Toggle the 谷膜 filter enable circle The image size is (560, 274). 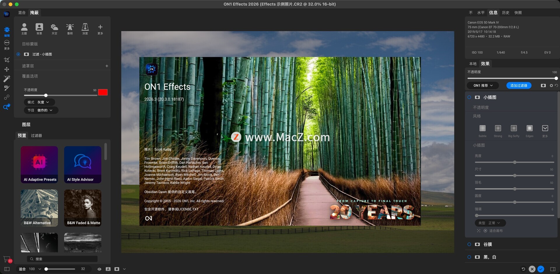click(469, 244)
